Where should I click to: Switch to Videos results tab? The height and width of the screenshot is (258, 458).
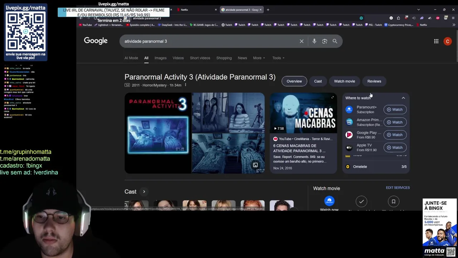(x=178, y=58)
